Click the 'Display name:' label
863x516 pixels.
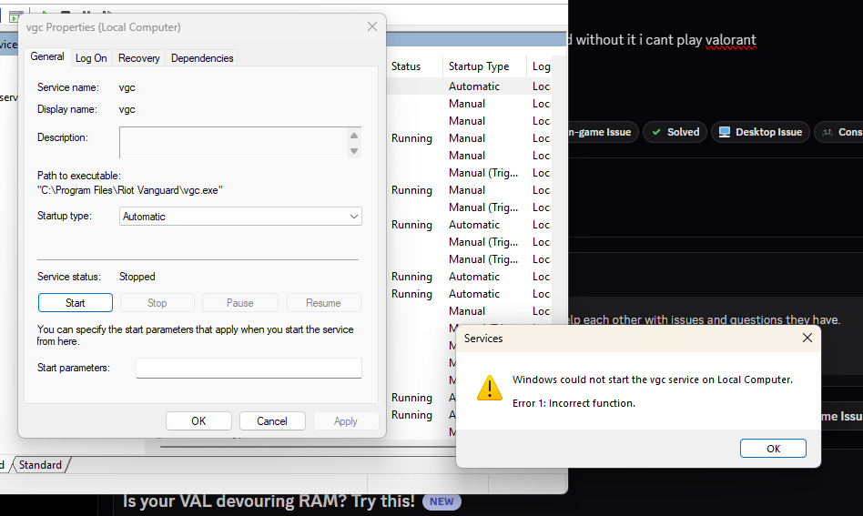pos(67,109)
